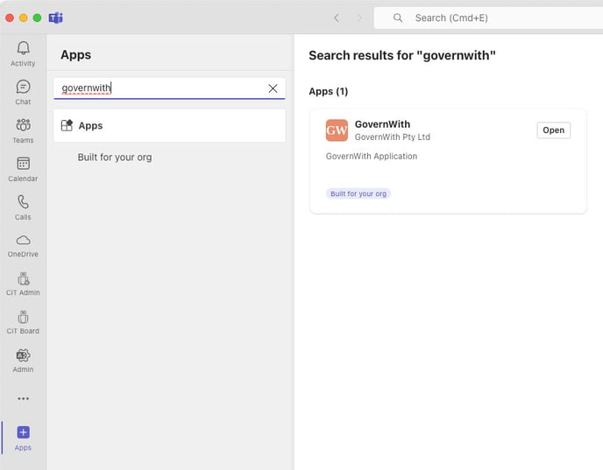Open the Calendar view
The height and width of the screenshot is (470, 603).
click(23, 169)
